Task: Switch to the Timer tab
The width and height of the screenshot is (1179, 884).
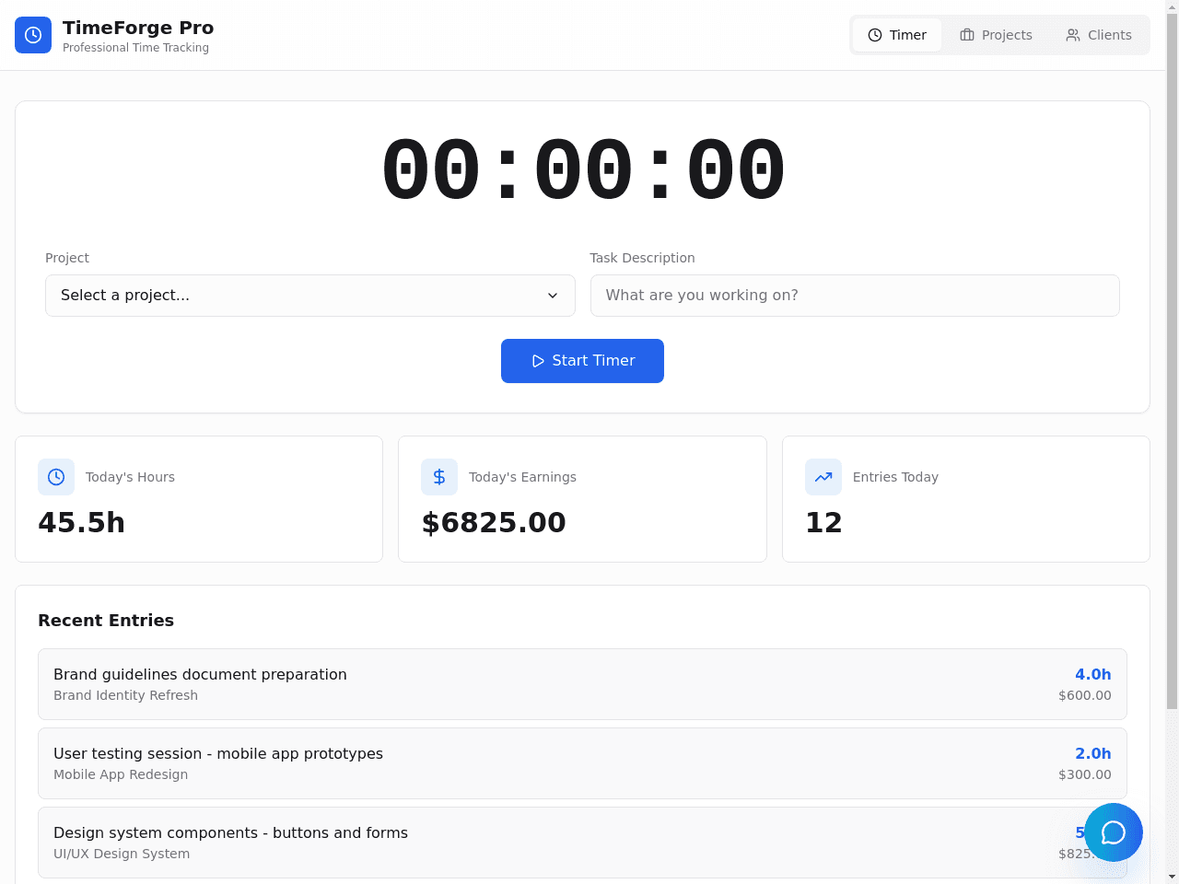Action: tap(897, 35)
